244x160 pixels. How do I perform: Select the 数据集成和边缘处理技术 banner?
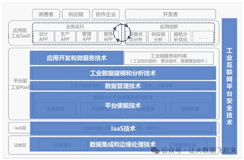click(x=123, y=144)
